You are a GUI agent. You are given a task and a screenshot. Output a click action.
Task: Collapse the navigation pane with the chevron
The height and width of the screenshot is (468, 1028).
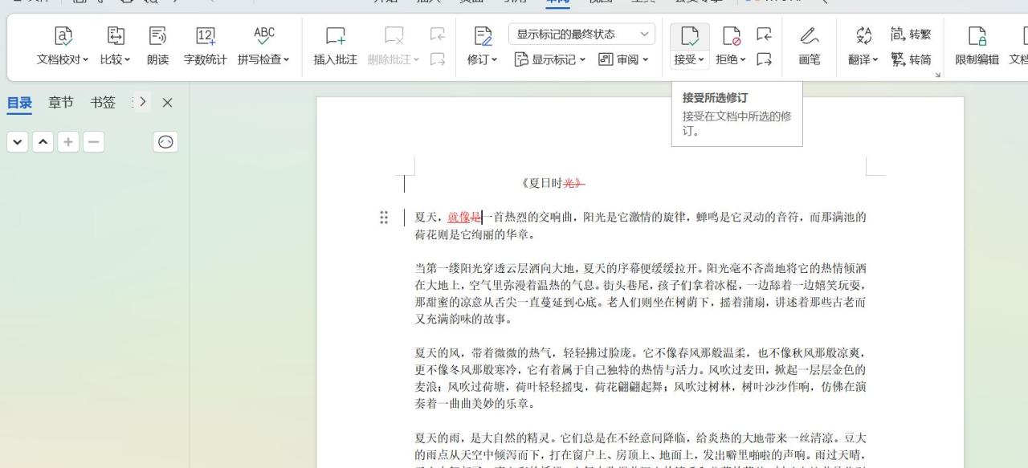141,102
